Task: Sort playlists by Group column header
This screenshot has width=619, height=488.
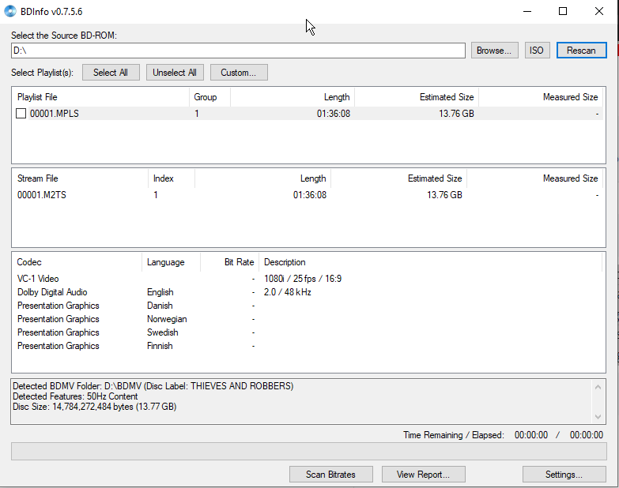Action: [x=209, y=97]
